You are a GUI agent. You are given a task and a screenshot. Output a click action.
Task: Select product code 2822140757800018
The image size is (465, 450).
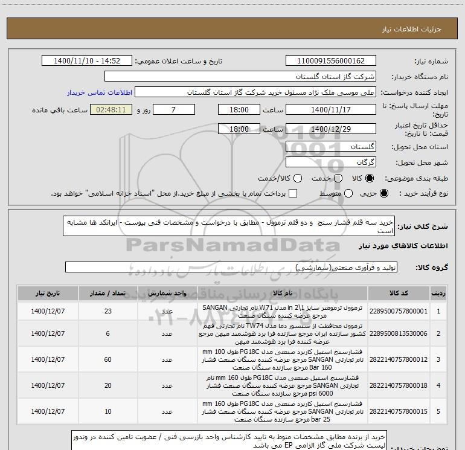point(399,385)
